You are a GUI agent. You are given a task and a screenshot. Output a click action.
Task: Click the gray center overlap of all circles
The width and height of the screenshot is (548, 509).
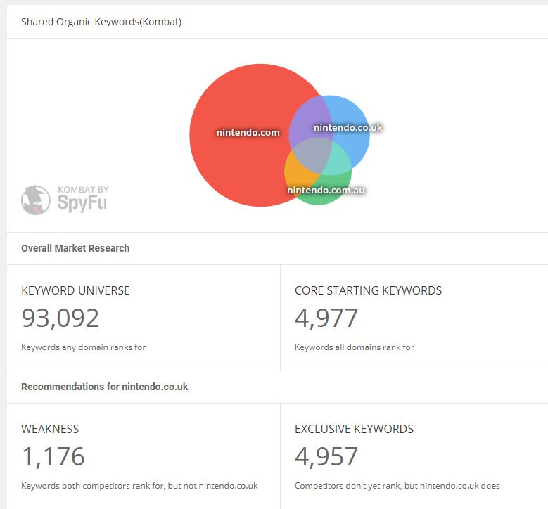pyautogui.click(x=314, y=155)
